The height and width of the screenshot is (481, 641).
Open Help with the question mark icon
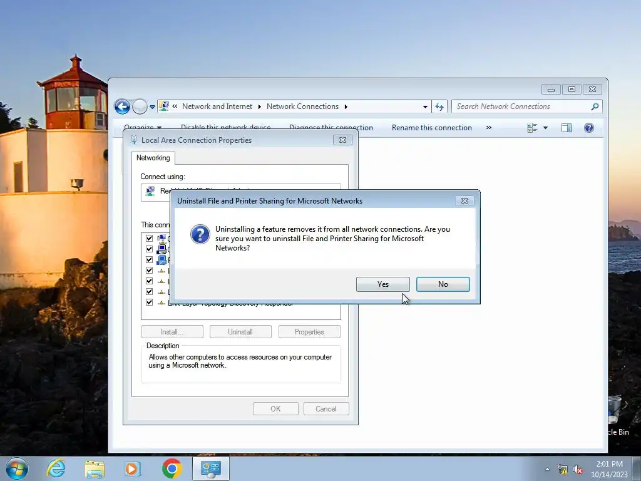coord(588,128)
